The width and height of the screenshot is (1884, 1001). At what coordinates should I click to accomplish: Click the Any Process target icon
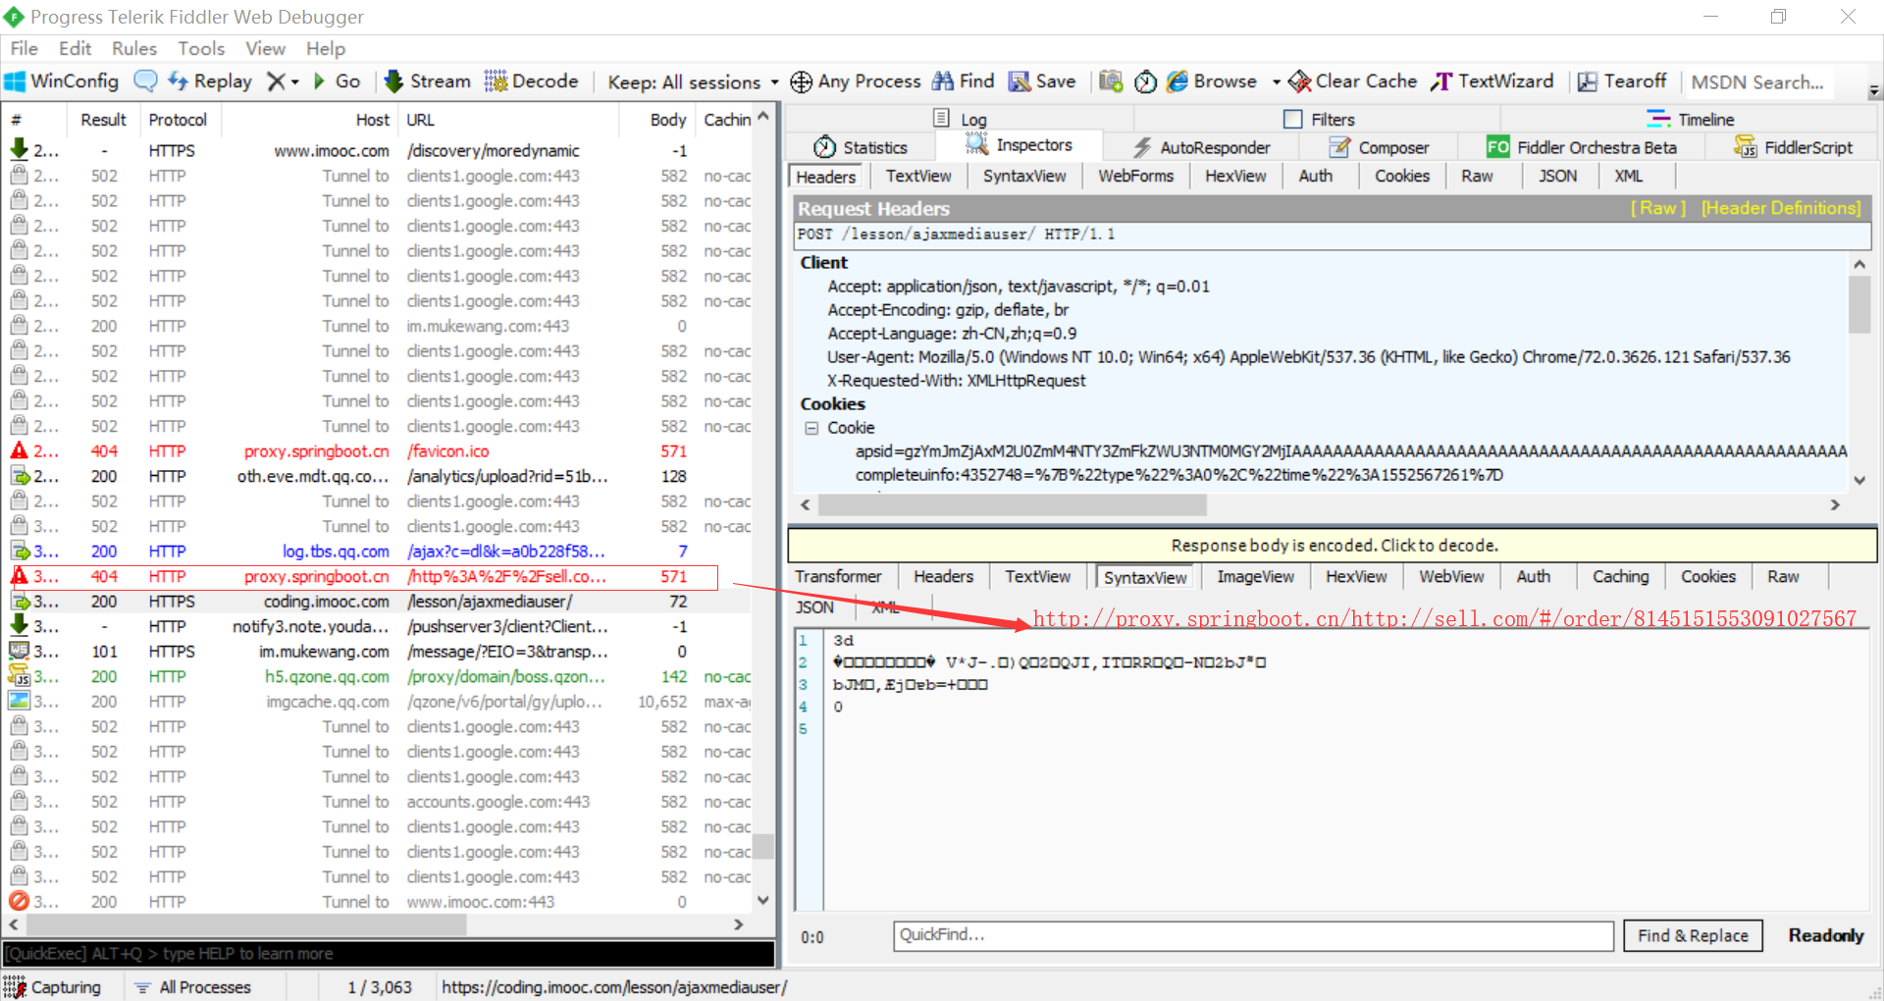[x=801, y=81]
